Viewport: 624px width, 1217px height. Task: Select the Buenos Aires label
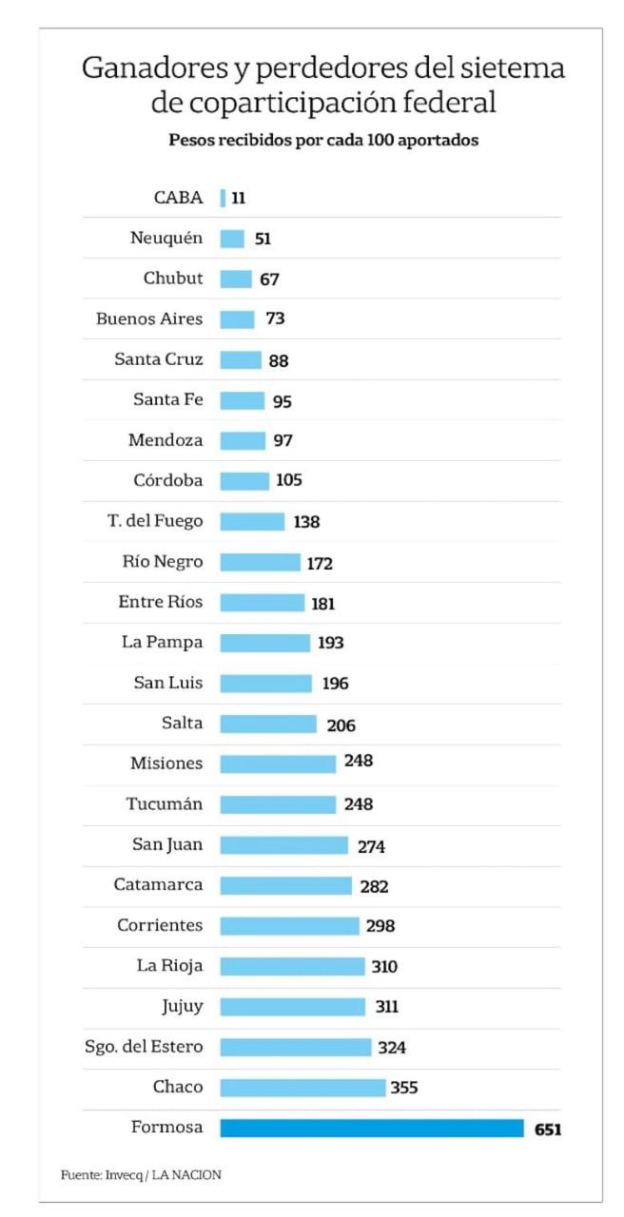149,319
